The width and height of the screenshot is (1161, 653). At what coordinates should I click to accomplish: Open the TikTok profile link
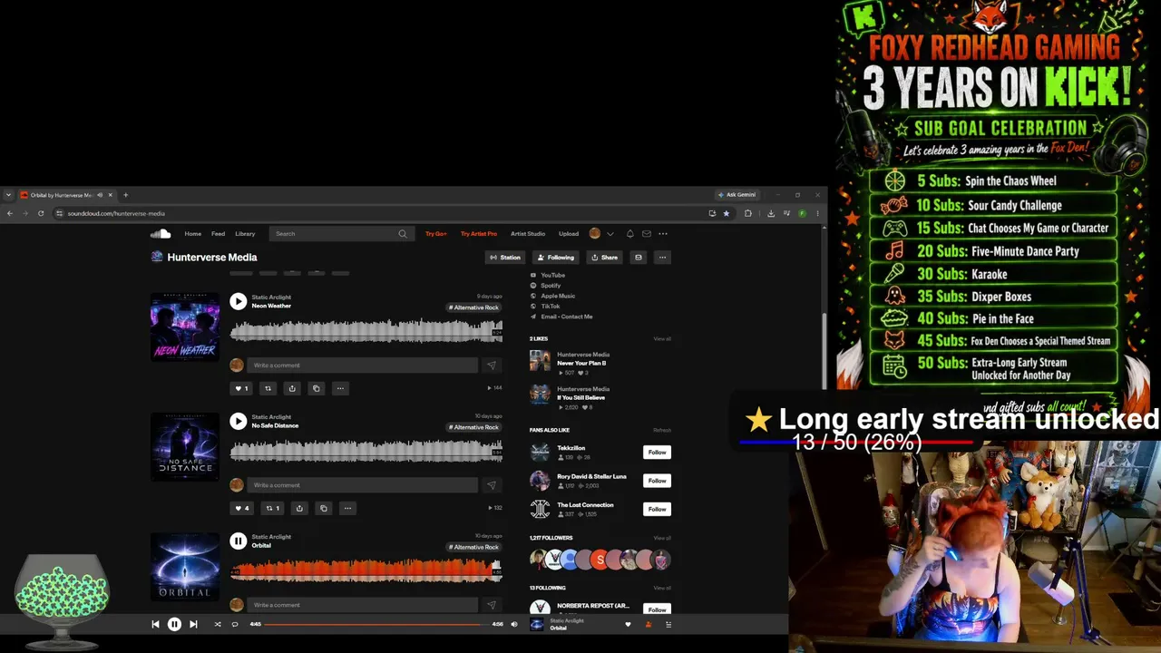(x=551, y=307)
